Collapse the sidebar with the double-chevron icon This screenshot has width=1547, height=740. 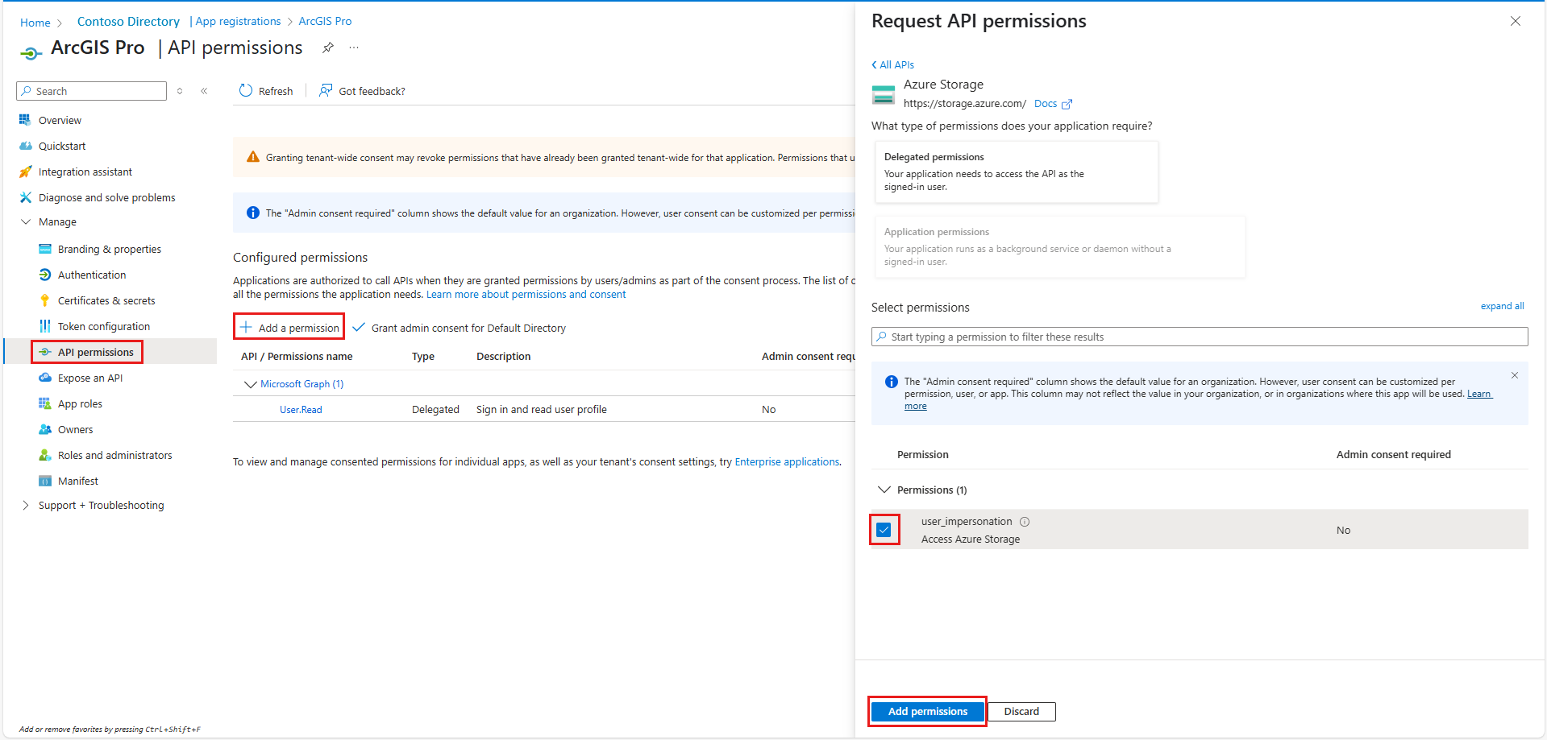(x=205, y=91)
